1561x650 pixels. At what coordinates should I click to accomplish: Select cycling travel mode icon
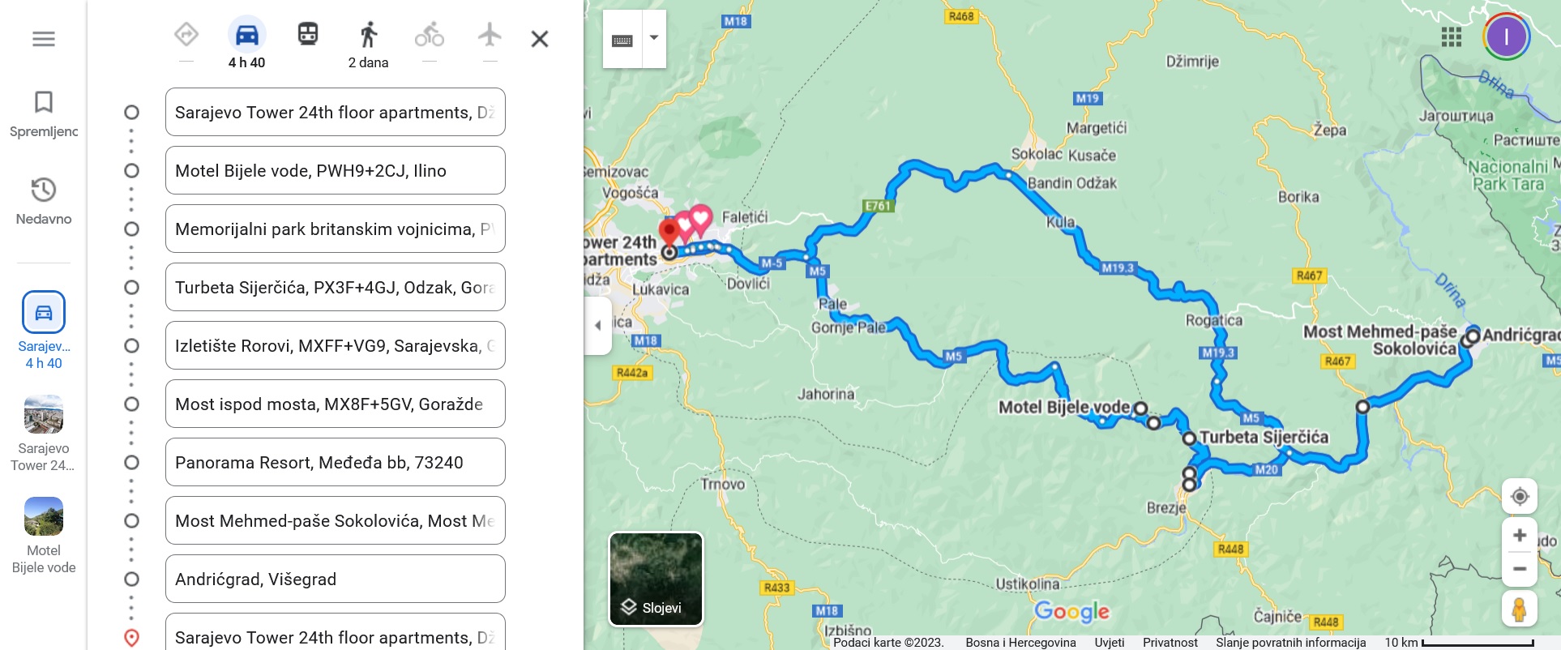coord(430,35)
